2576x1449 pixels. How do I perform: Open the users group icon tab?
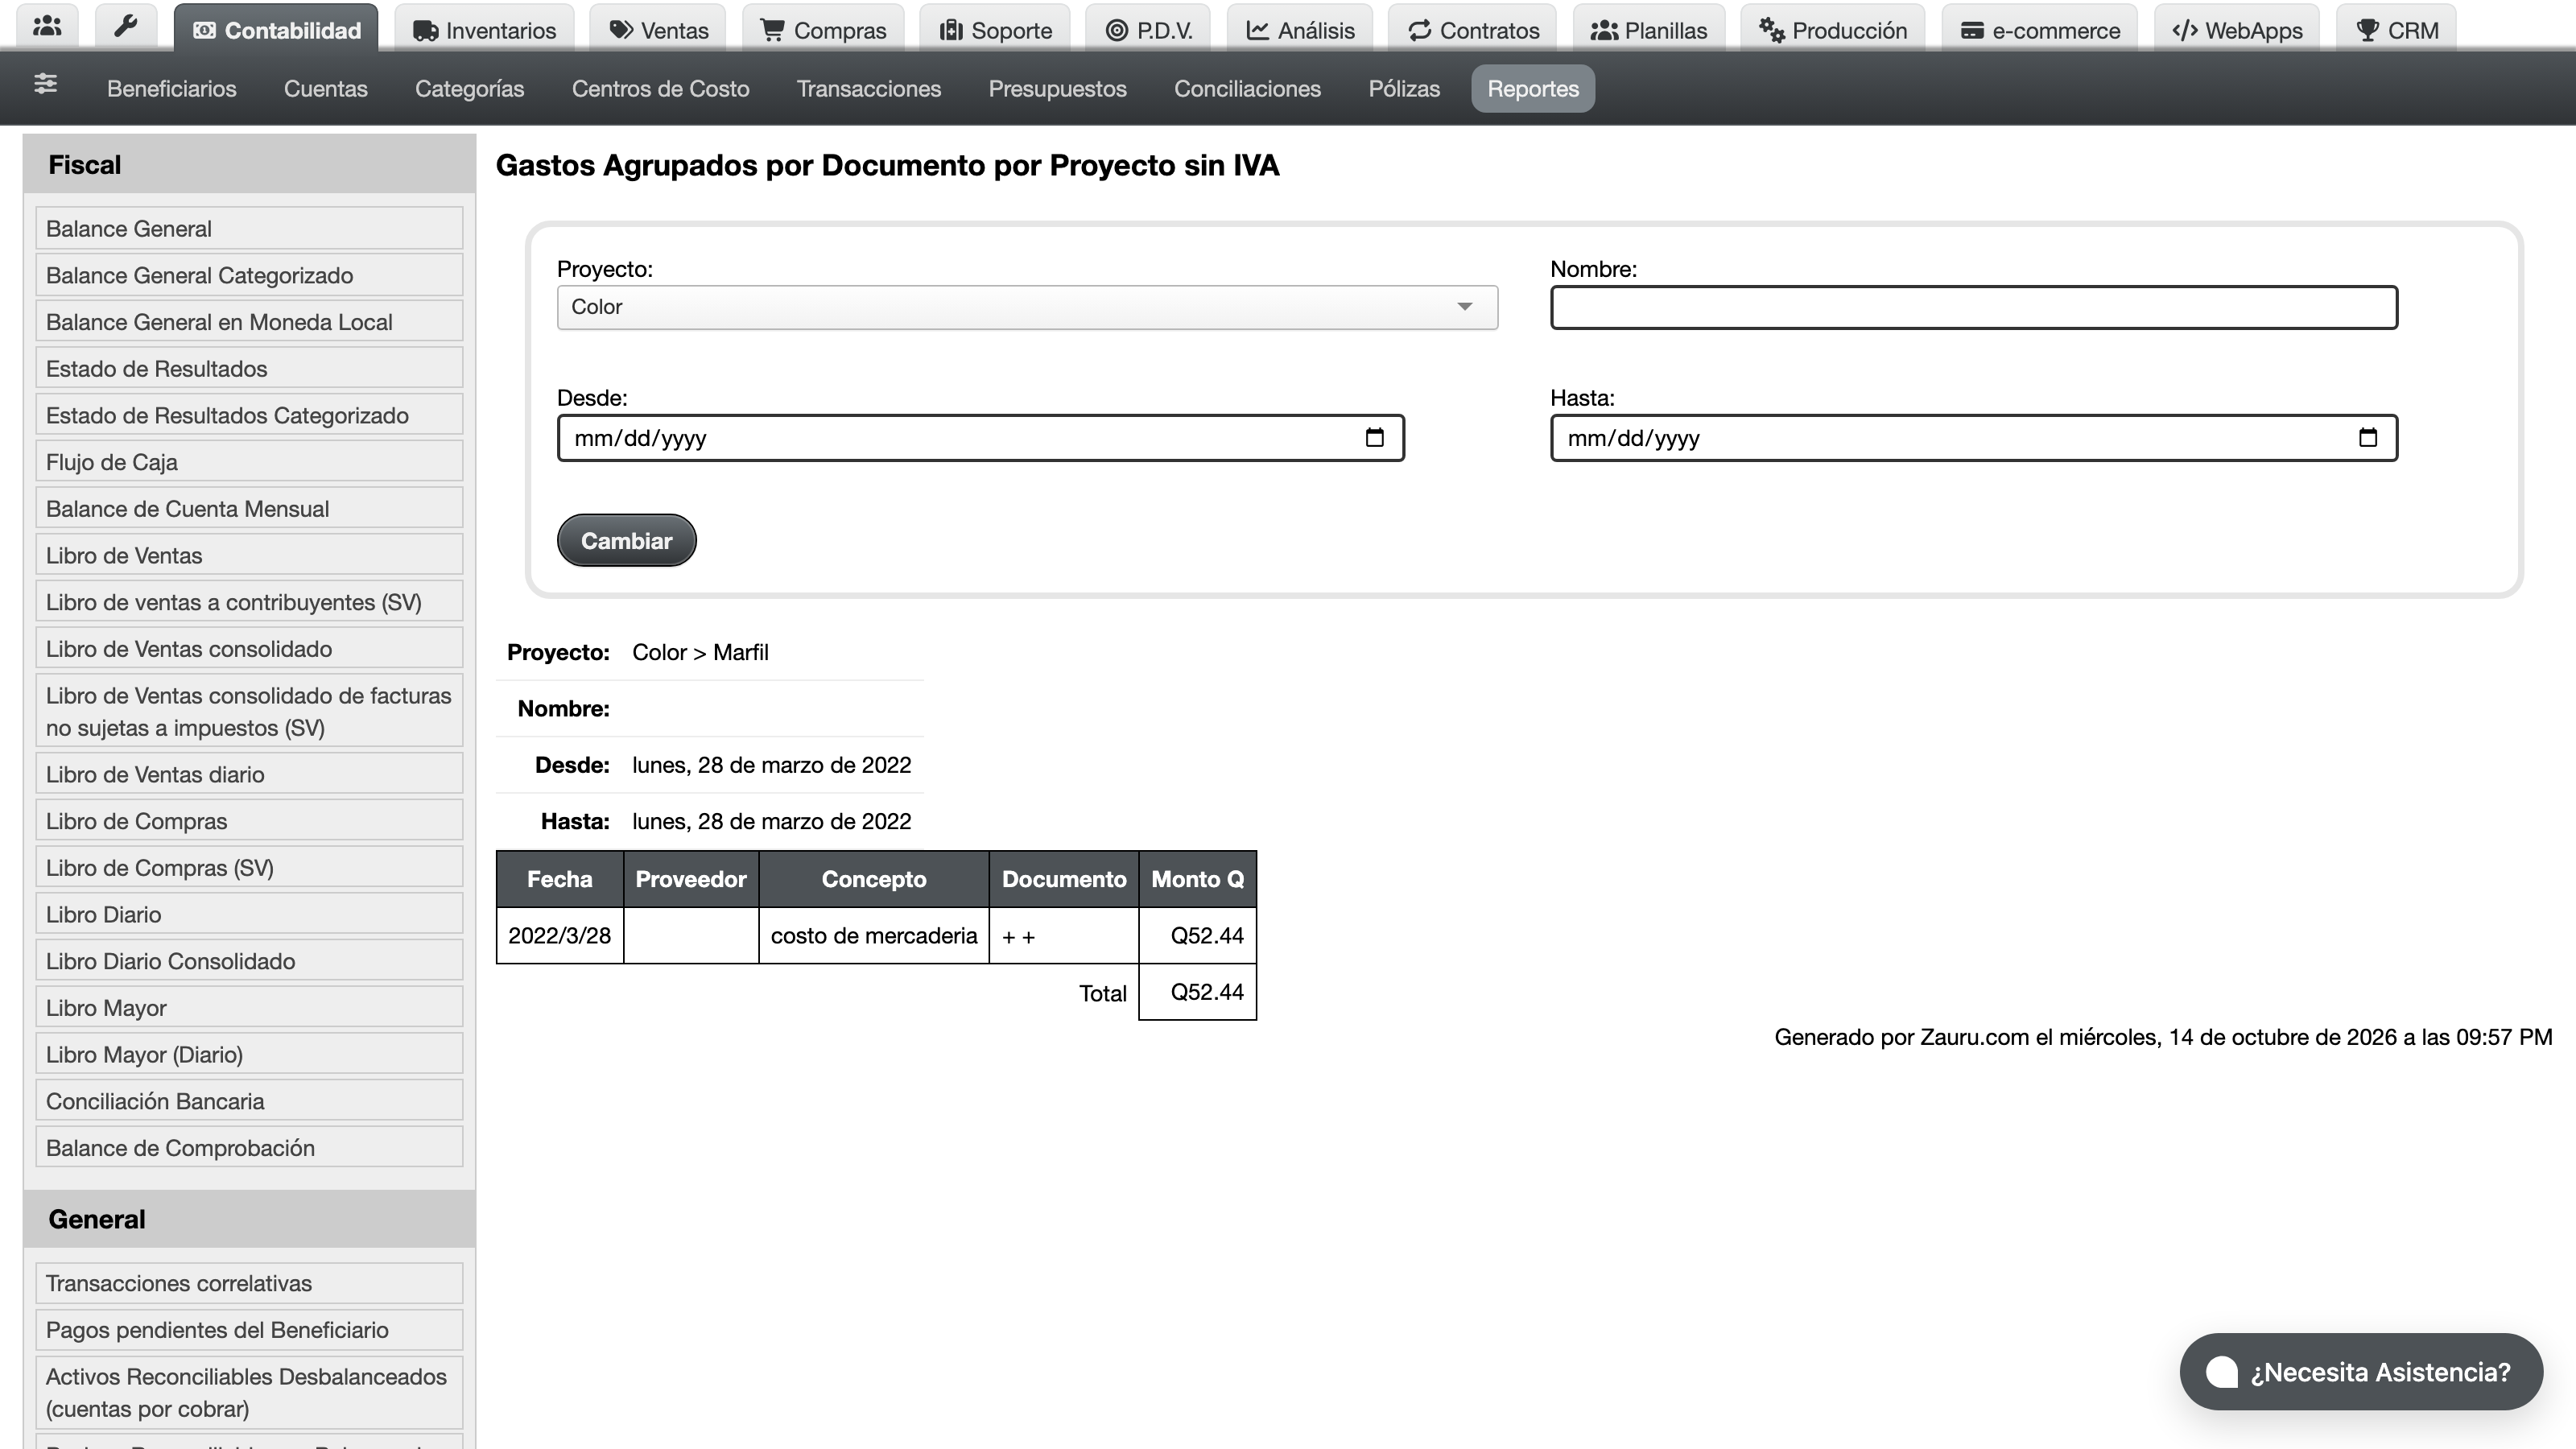coord(47,27)
